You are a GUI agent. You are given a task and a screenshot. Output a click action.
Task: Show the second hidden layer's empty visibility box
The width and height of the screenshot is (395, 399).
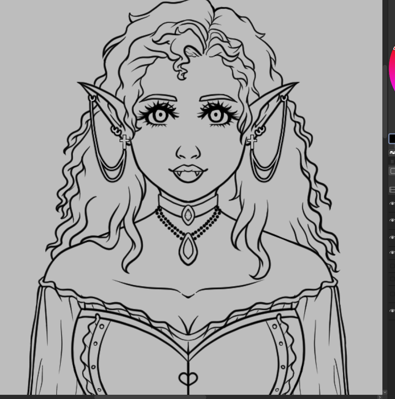392,279
